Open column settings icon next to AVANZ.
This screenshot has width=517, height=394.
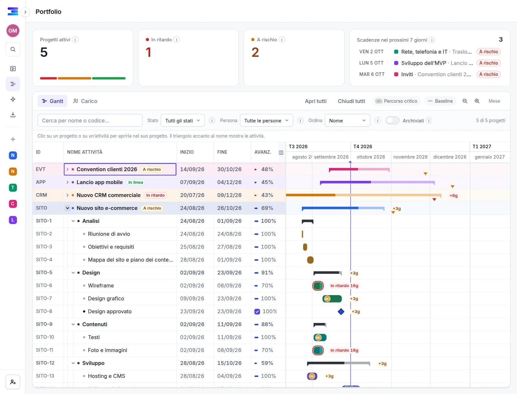281,152
